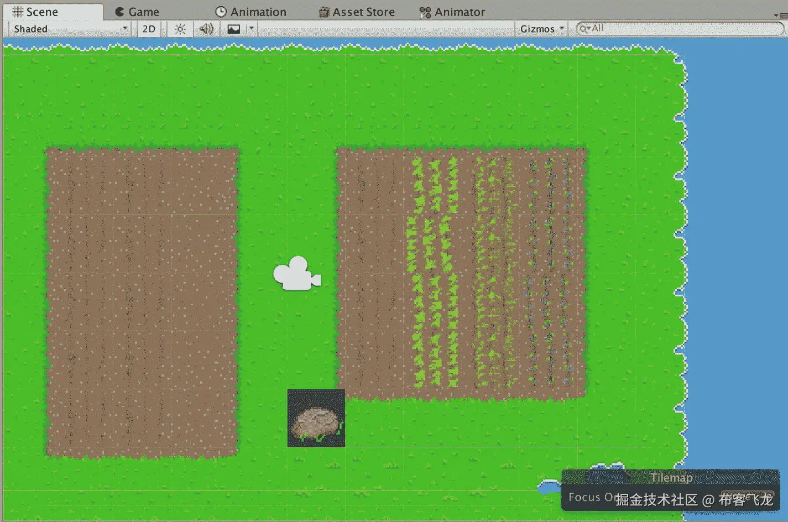Open the Asset Store tab

coord(357,12)
